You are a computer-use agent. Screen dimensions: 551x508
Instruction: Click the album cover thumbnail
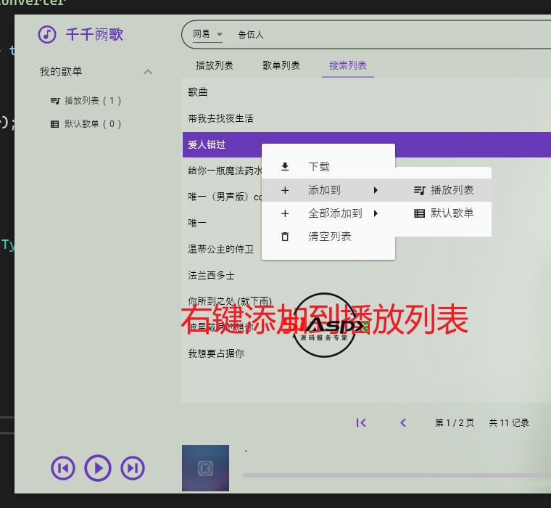pyautogui.click(x=205, y=468)
